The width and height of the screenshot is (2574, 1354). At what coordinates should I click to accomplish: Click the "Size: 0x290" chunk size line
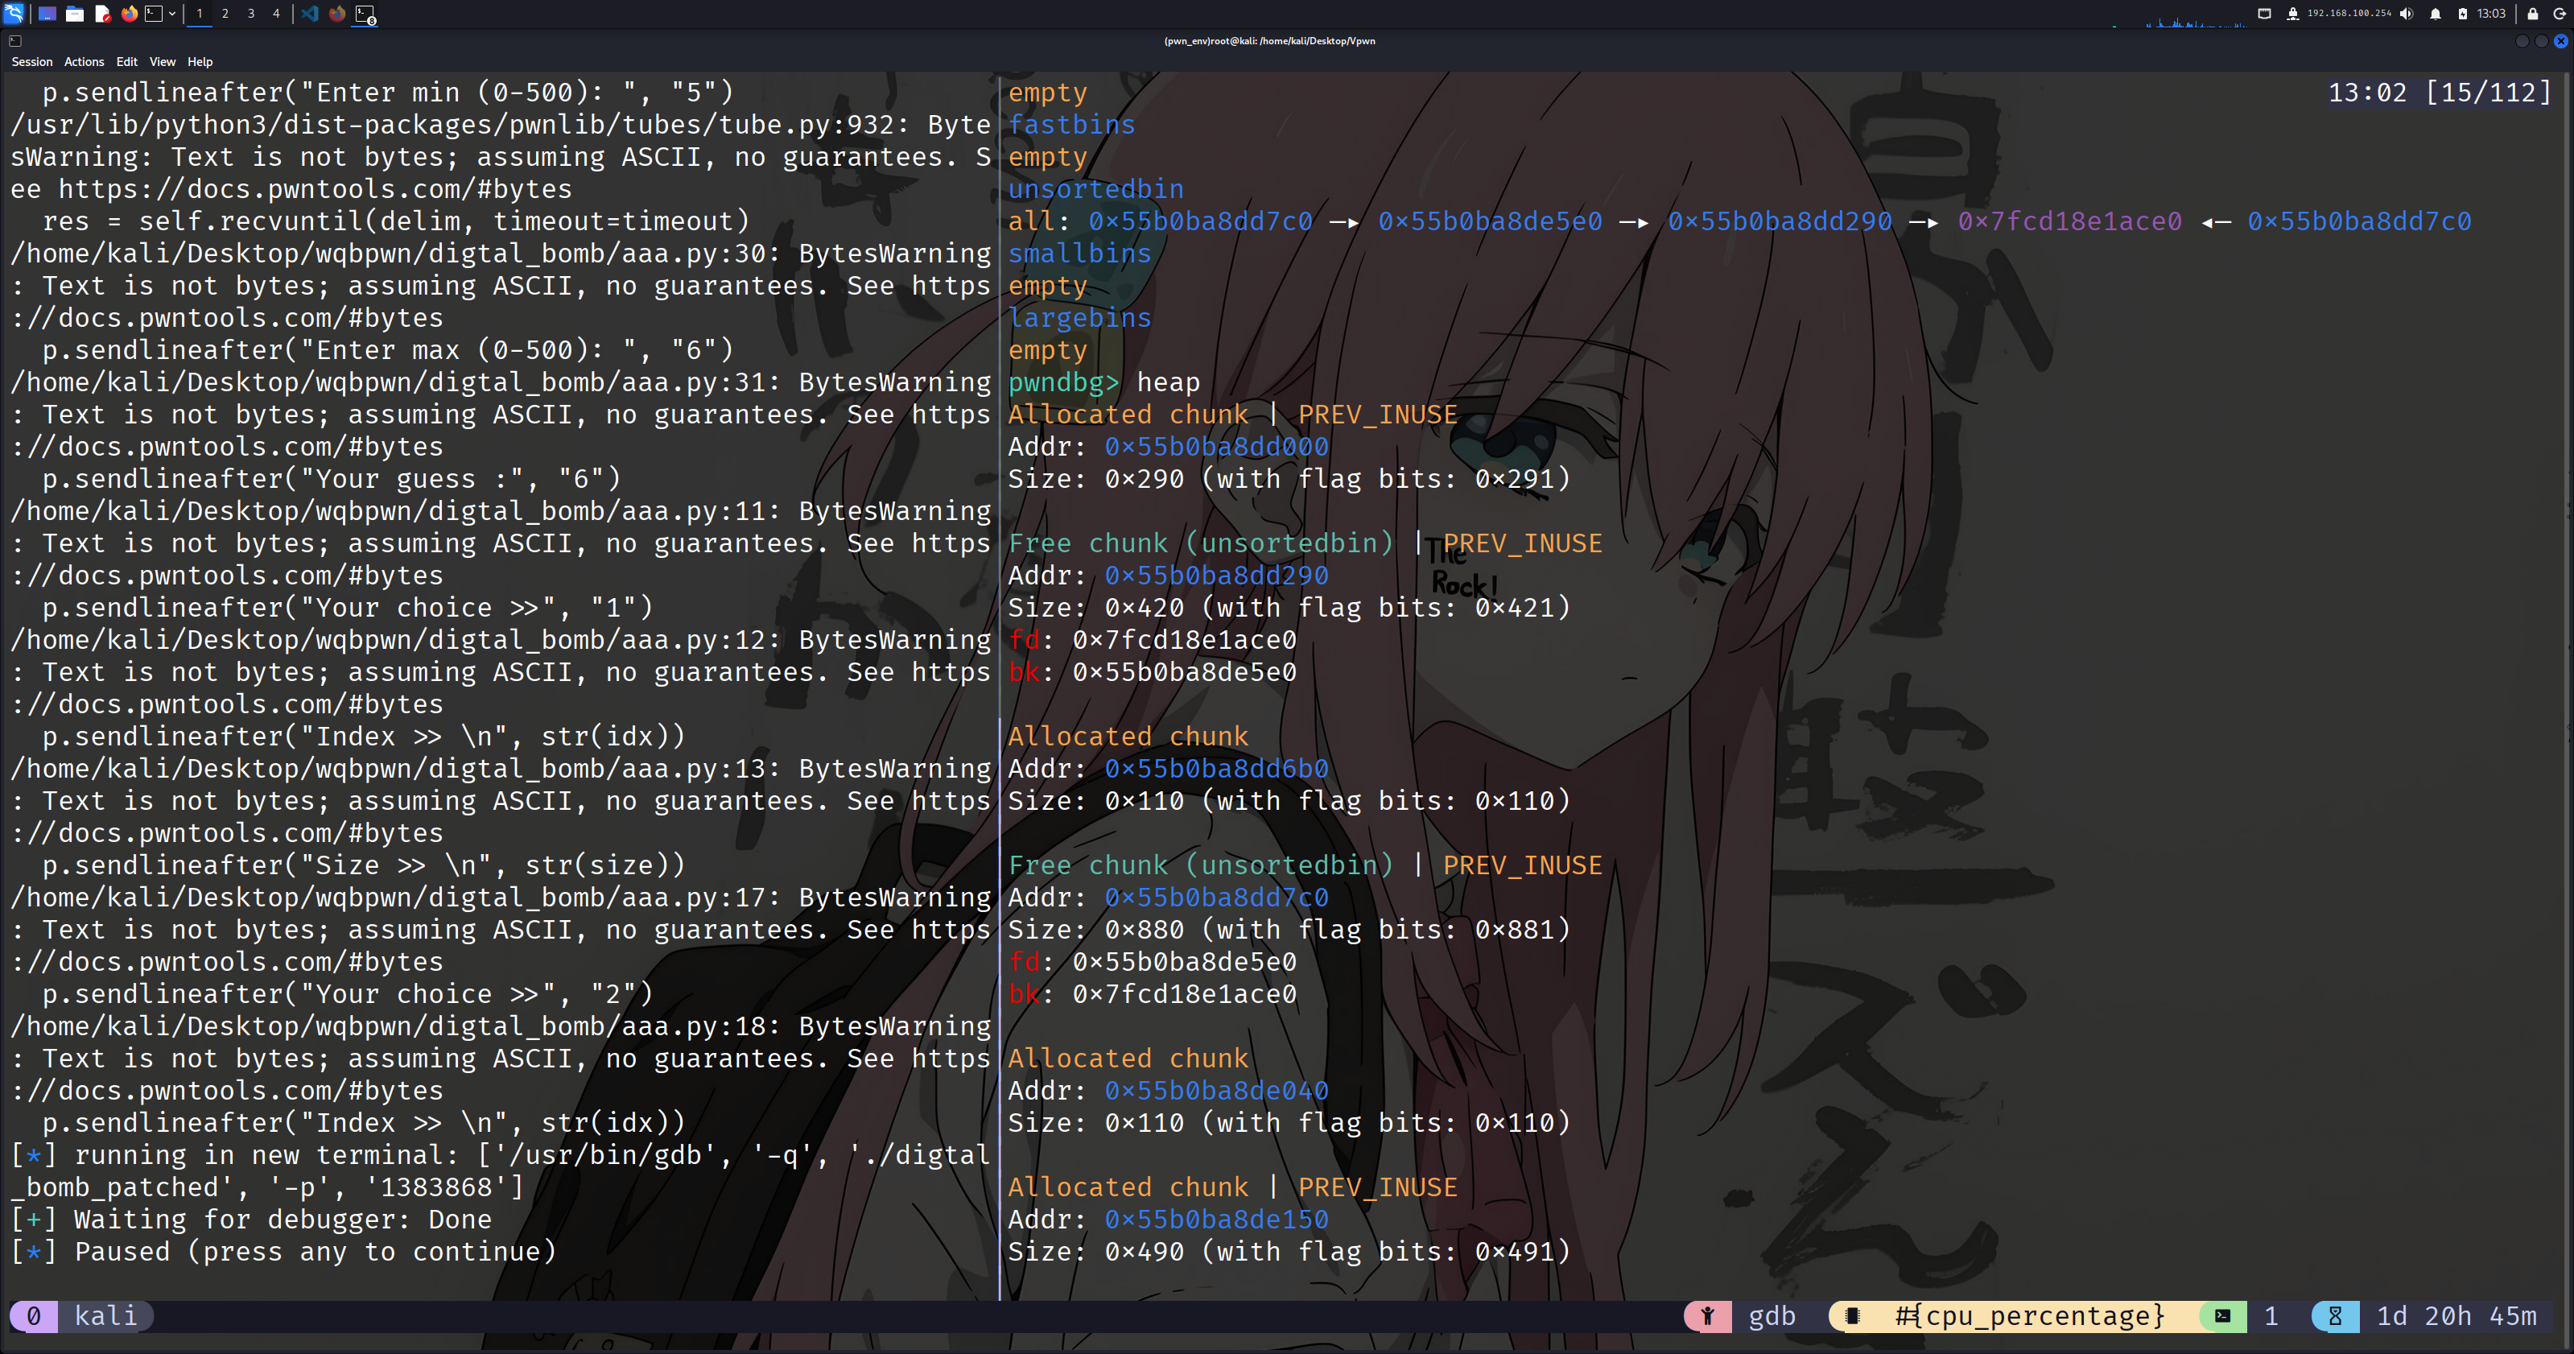(1289, 479)
